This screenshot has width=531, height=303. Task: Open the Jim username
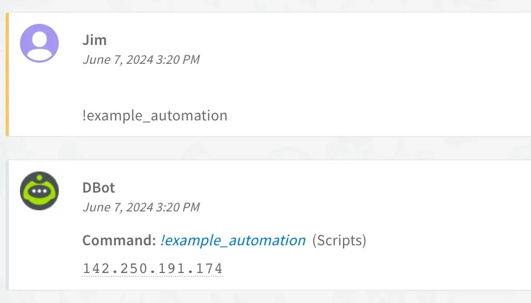[x=94, y=40]
